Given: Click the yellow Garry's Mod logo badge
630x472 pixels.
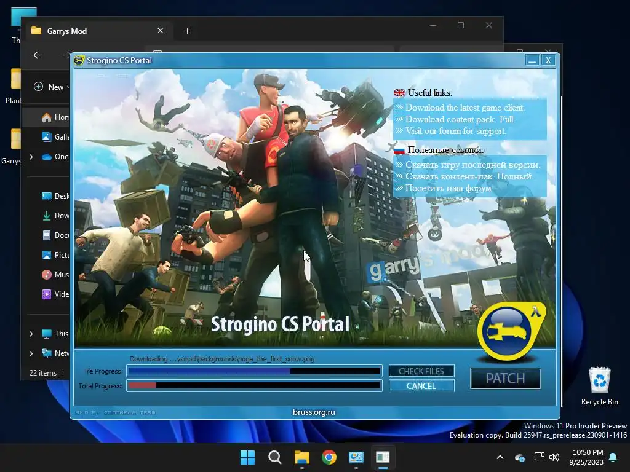Looking at the screenshot, I should pyautogui.click(x=510, y=331).
